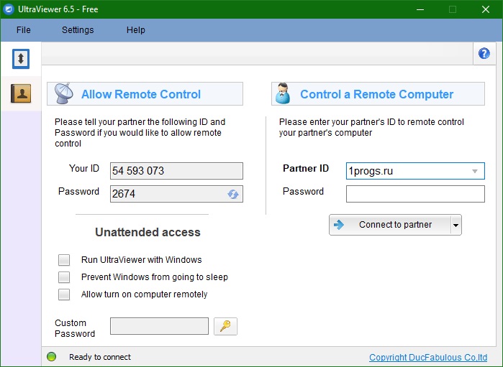Image resolution: width=503 pixels, height=367 pixels.
Task: Open the contacts address book sidebar icon
Action: (21, 93)
